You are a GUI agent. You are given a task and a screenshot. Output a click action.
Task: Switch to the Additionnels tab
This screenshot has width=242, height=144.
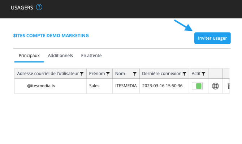click(x=60, y=56)
